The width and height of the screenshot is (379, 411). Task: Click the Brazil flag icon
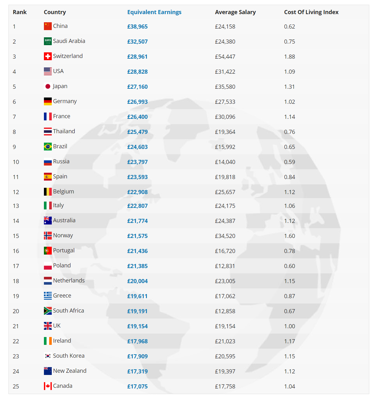[x=48, y=146]
